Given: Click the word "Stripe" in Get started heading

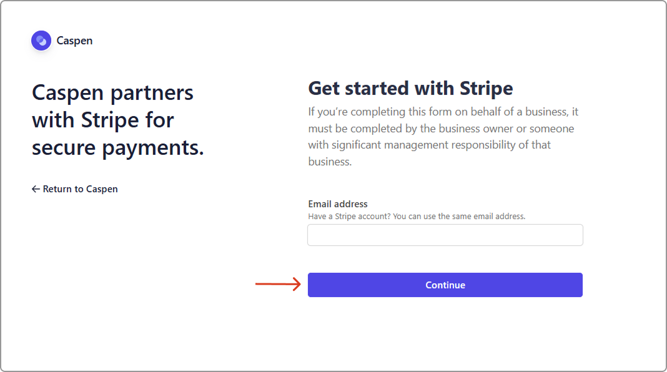Looking at the screenshot, I should (486, 88).
